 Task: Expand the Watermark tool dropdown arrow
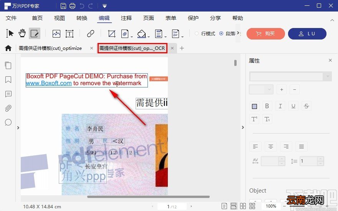[x=131, y=37]
